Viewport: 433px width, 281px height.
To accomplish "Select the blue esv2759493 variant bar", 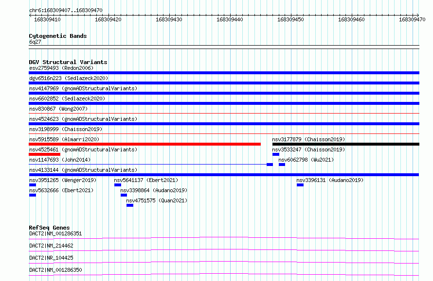I will coord(224,73).
